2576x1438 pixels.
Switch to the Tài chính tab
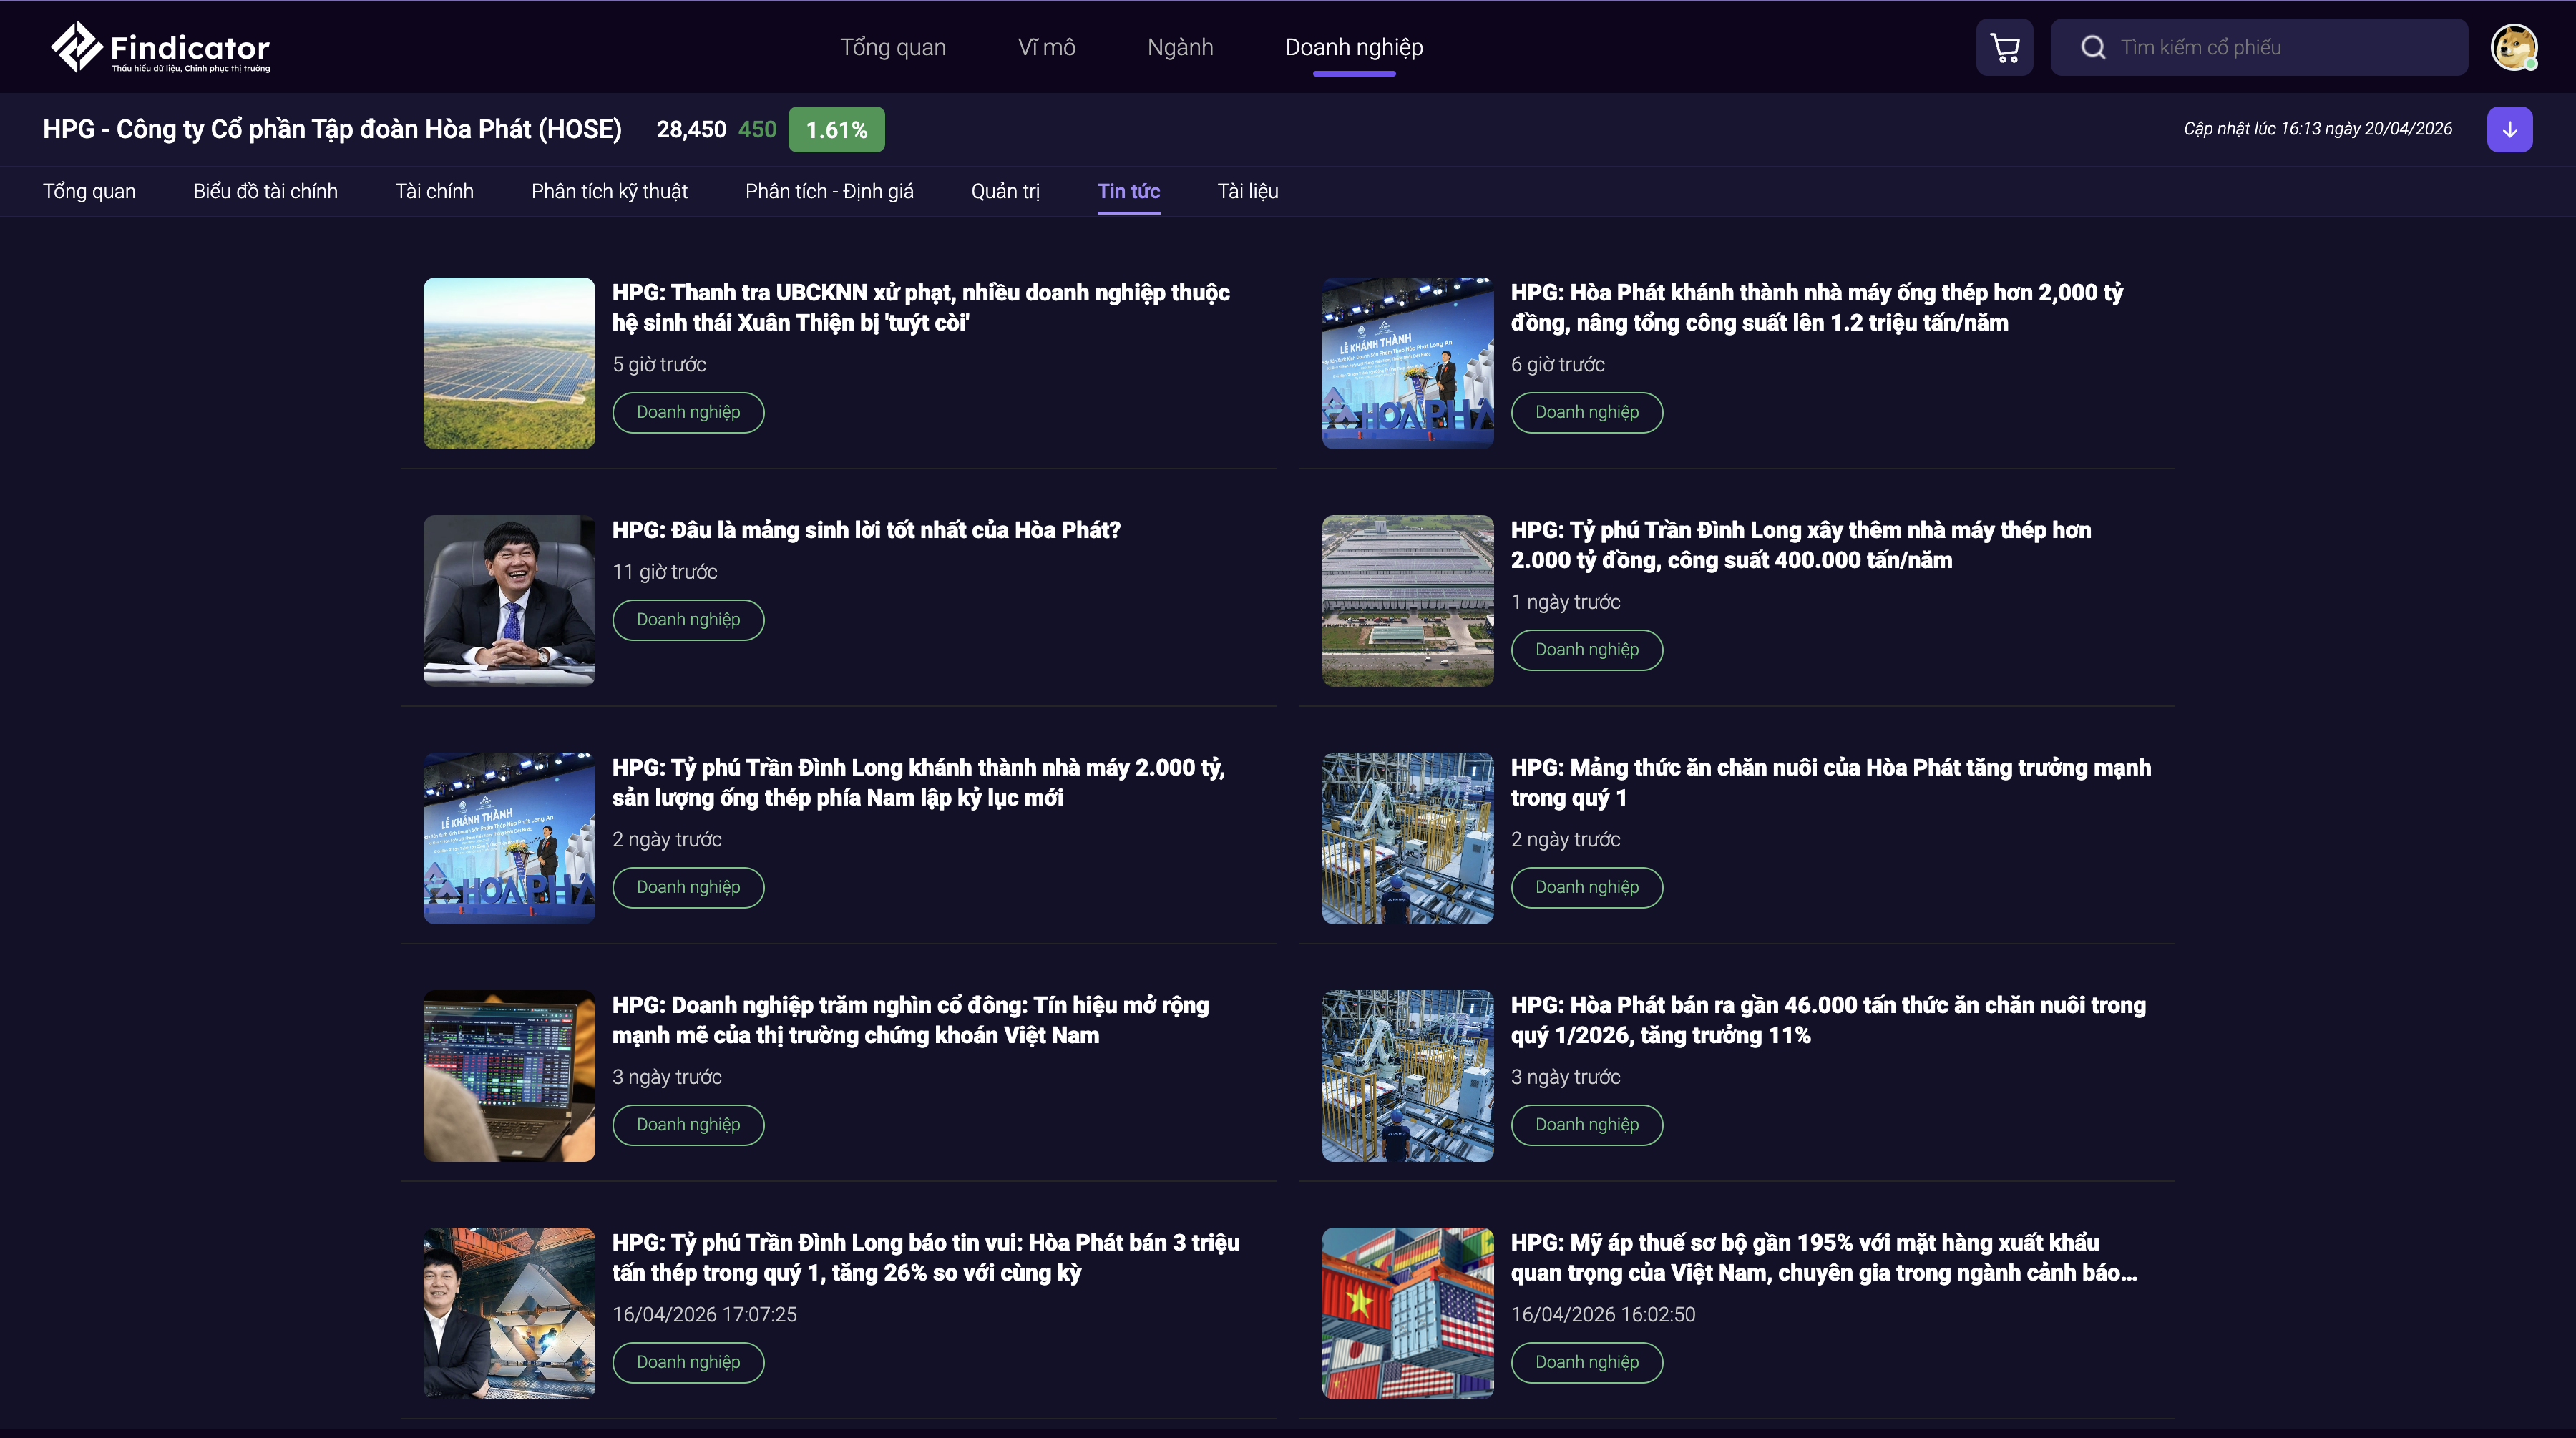click(x=434, y=191)
